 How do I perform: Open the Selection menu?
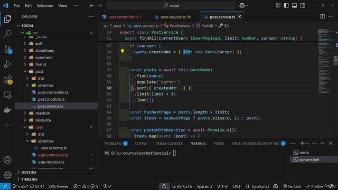pyautogui.click(x=45, y=6)
